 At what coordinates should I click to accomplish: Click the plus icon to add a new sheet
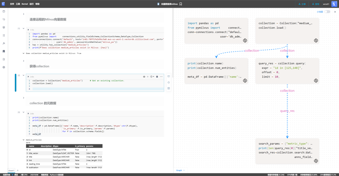tap(18, 170)
